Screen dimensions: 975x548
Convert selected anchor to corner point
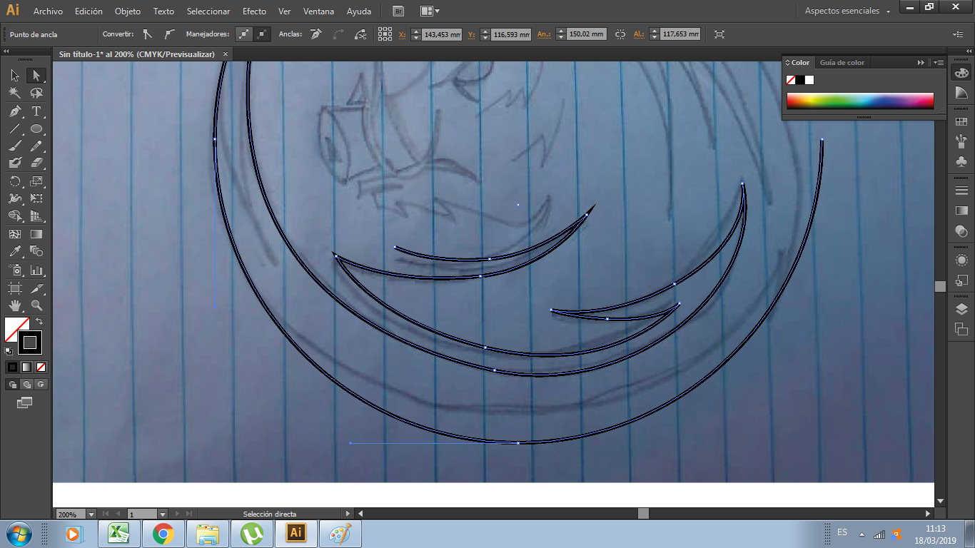[148, 34]
